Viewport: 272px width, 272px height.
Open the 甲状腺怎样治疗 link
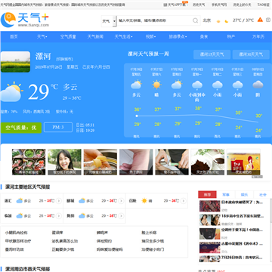pos(18,241)
